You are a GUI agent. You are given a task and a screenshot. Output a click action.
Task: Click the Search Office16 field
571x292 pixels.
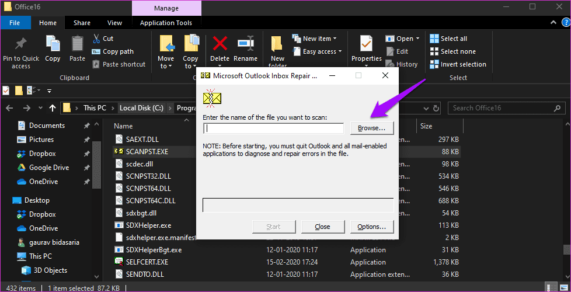(x=506, y=108)
